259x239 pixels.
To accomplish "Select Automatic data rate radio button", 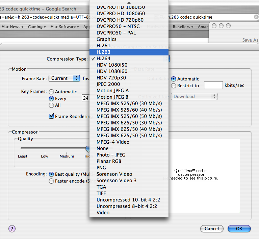I will (x=174, y=79).
